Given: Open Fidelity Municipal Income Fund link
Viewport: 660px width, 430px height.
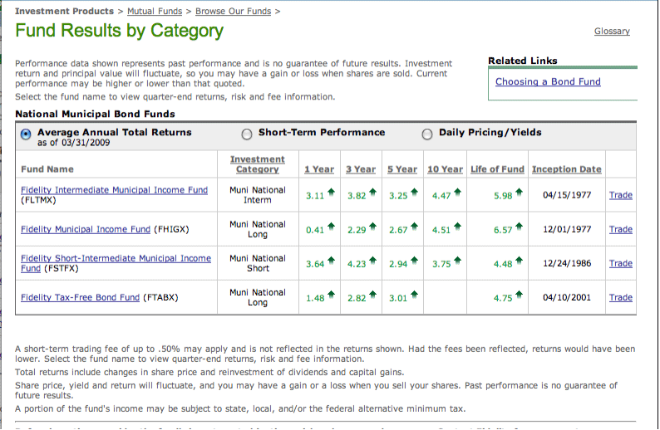Looking at the screenshot, I should coord(86,229).
